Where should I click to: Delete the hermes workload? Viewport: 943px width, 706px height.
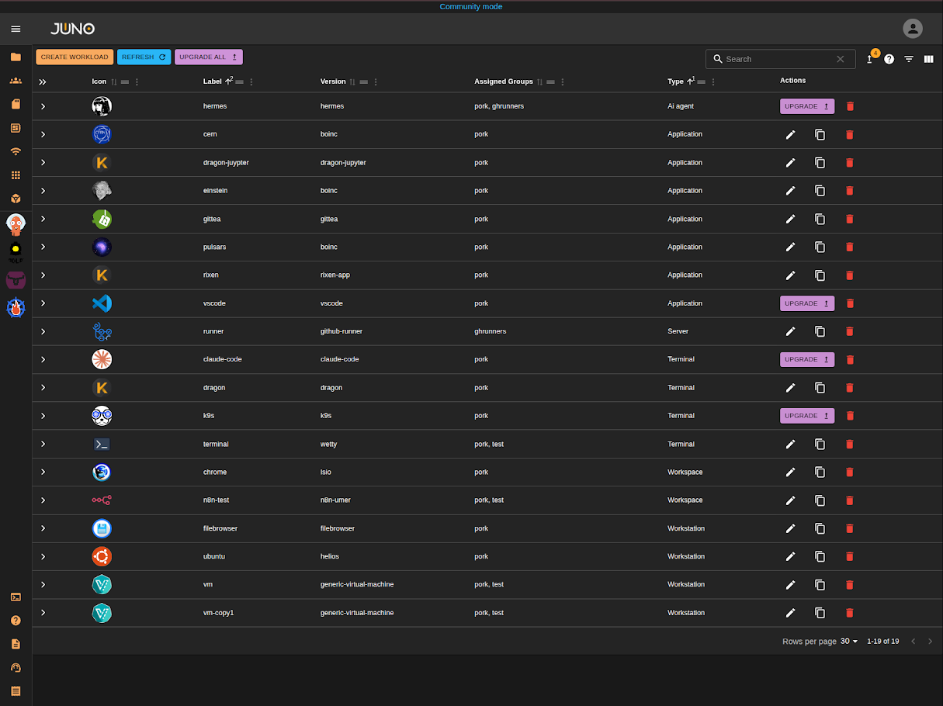[x=850, y=106]
